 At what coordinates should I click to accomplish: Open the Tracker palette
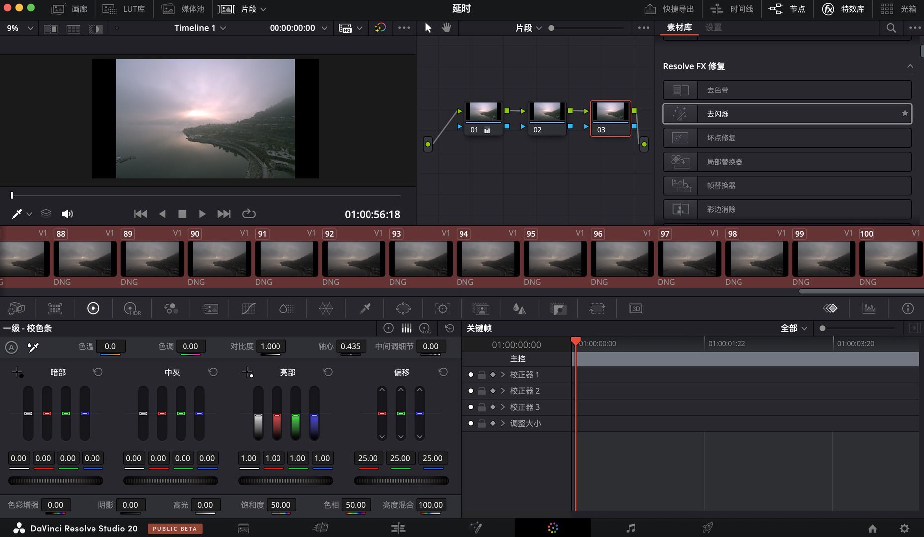coord(442,309)
